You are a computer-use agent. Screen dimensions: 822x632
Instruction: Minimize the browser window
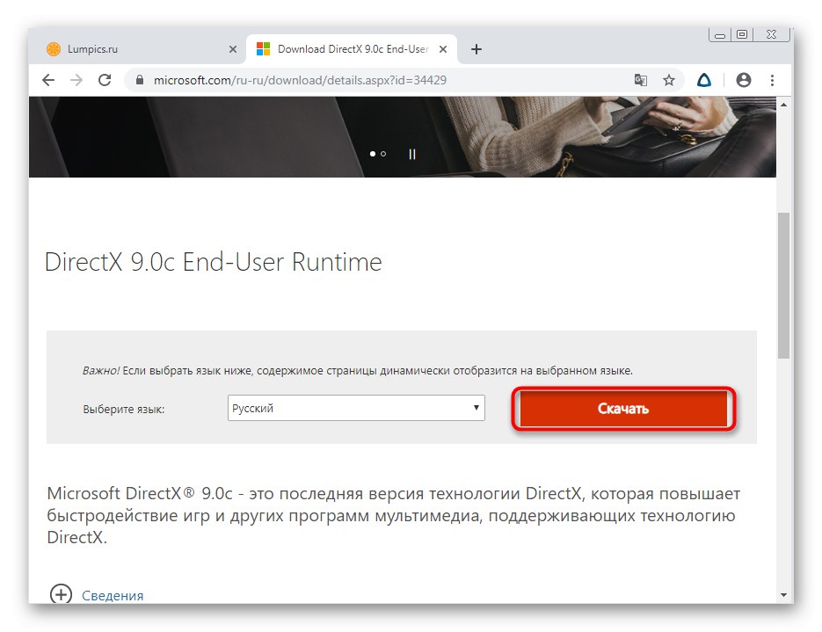pyautogui.click(x=720, y=35)
